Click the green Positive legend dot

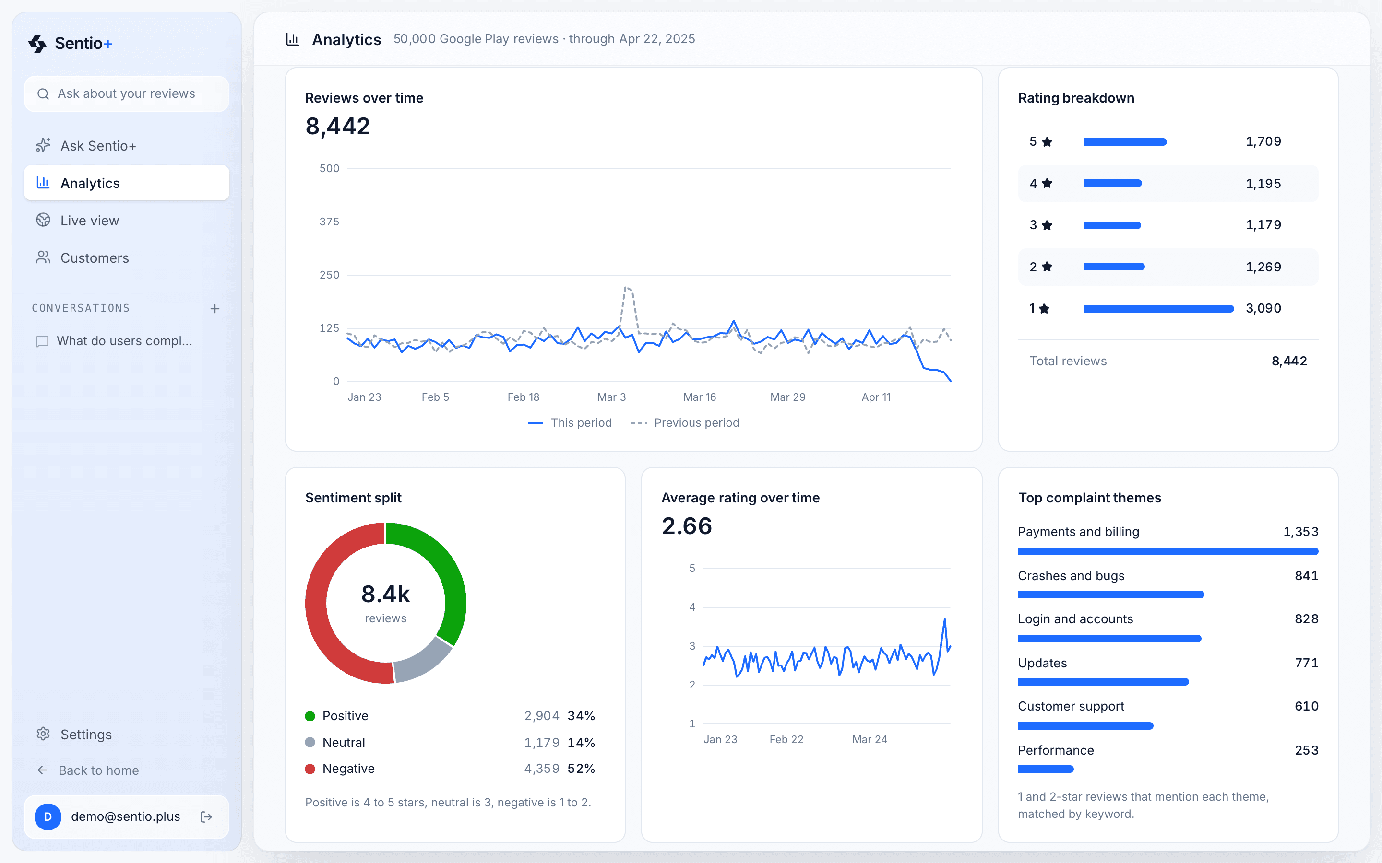pos(310,716)
